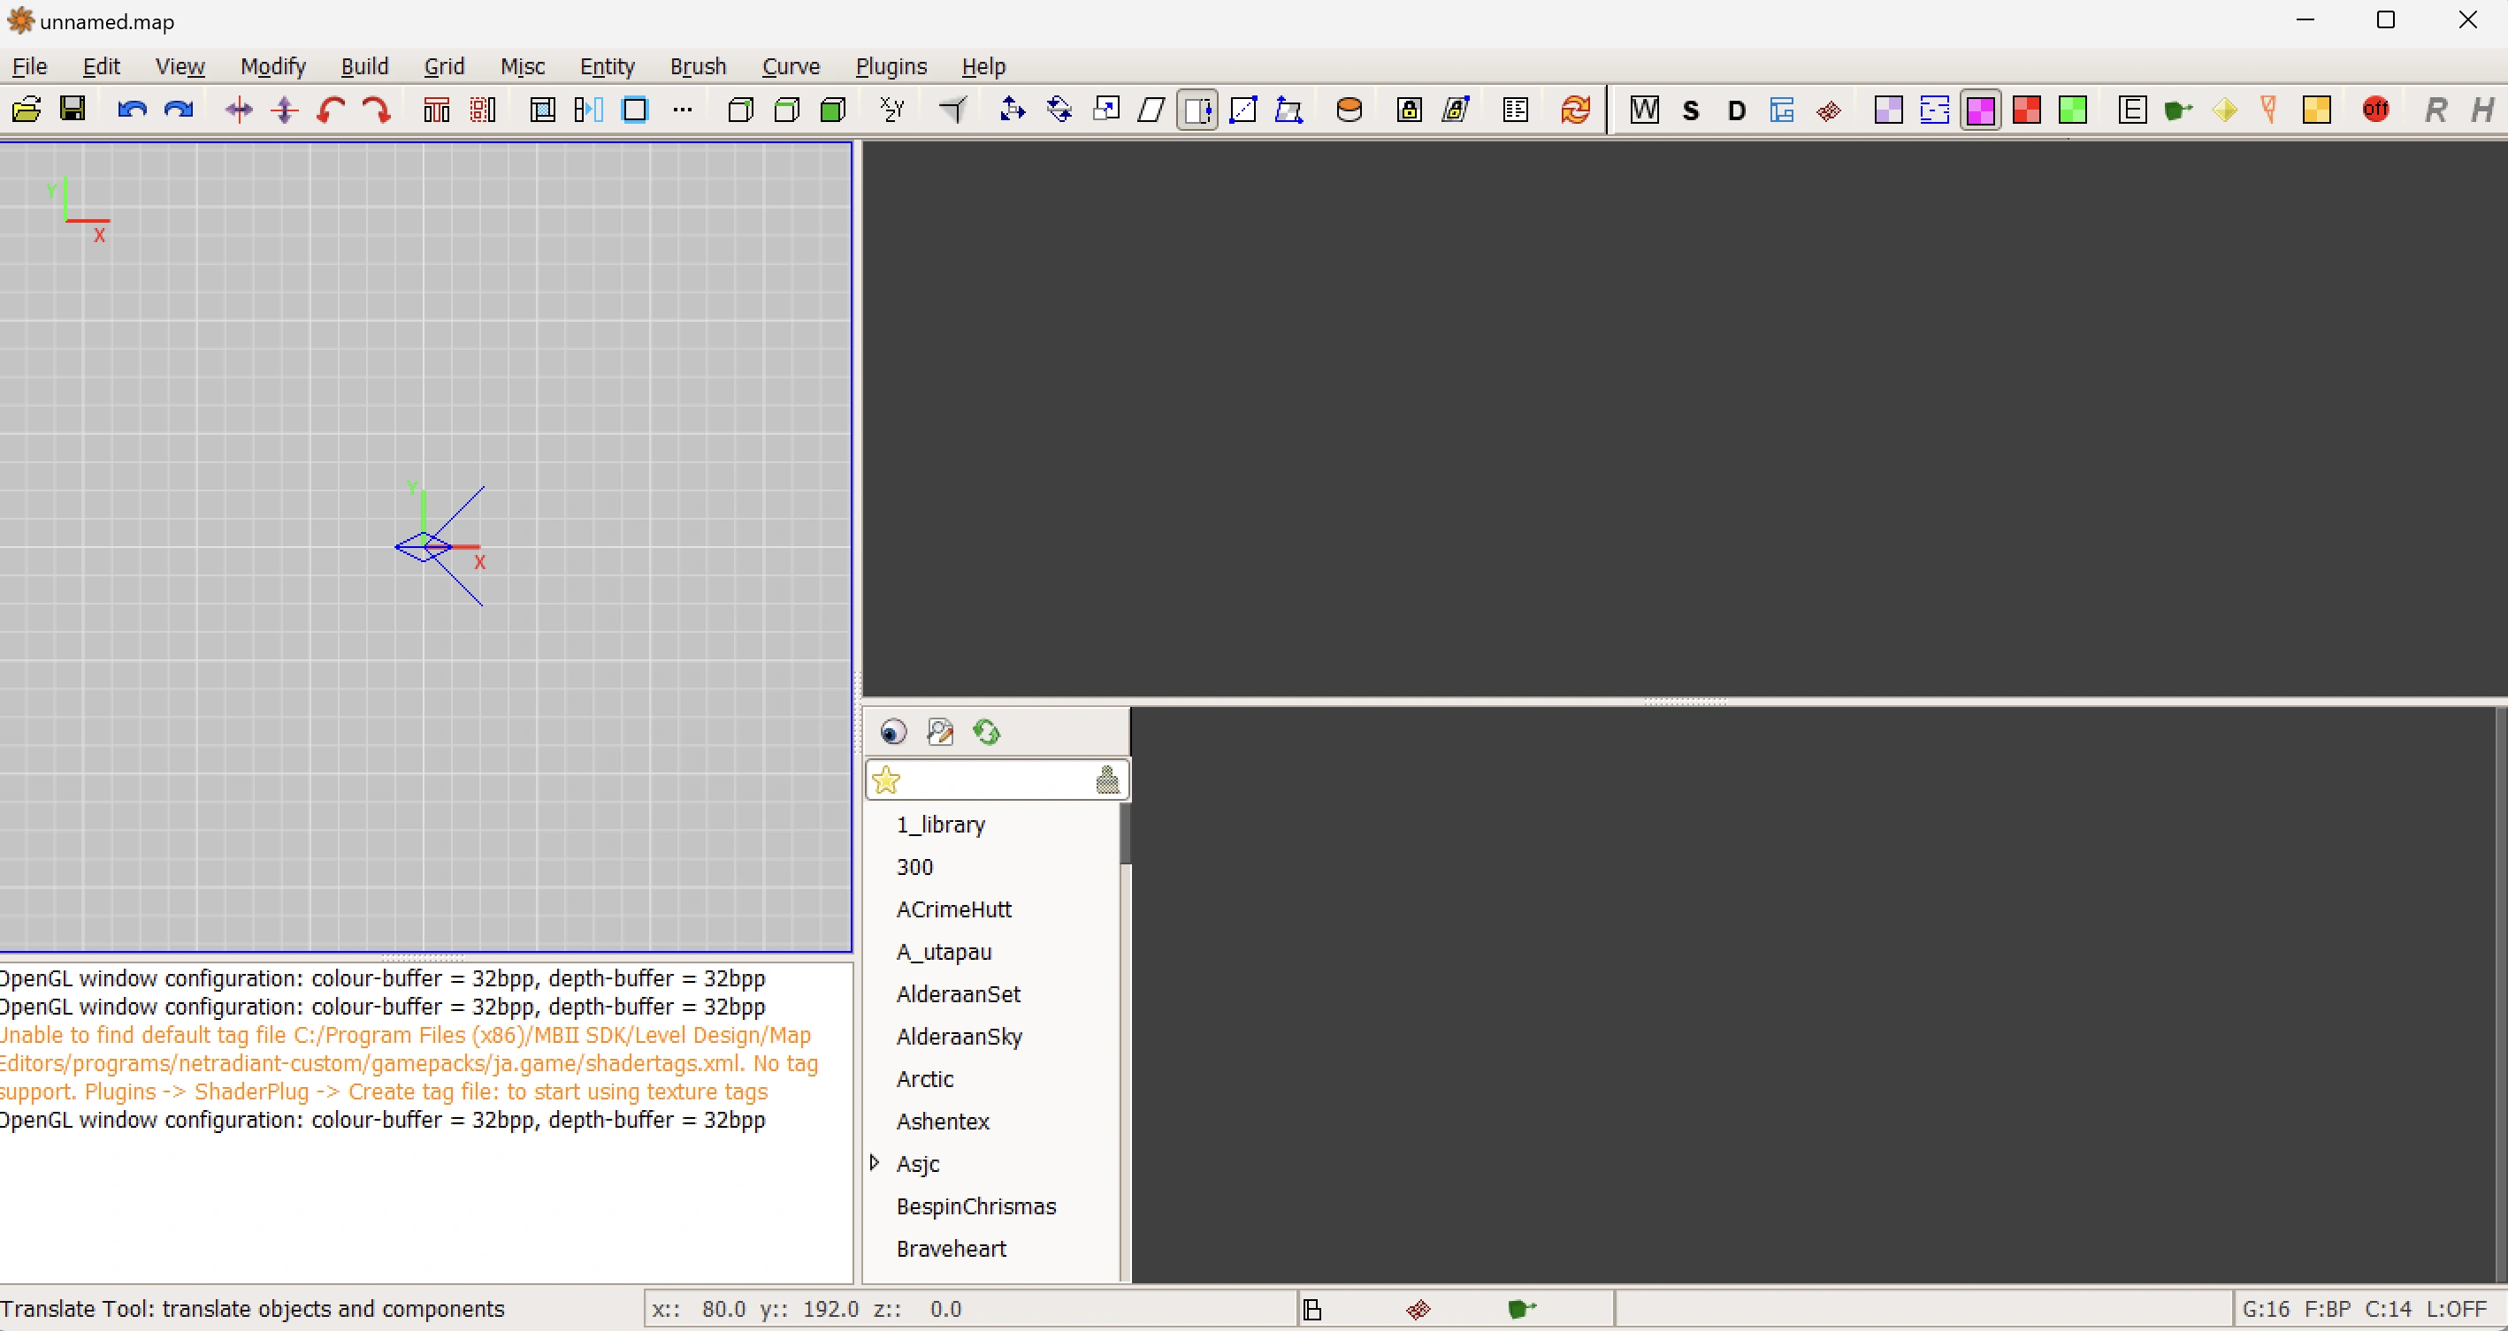Image resolution: width=2508 pixels, height=1331 pixels.
Task: Click the blue Undo arrow
Action: [132, 109]
